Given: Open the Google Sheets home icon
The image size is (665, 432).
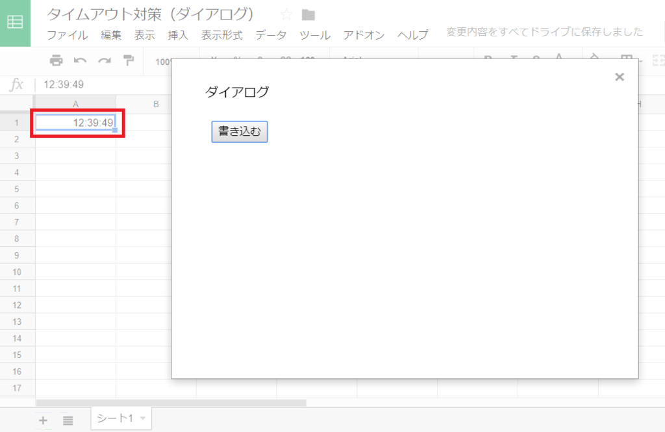Looking at the screenshot, I should (x=16, y=22).
